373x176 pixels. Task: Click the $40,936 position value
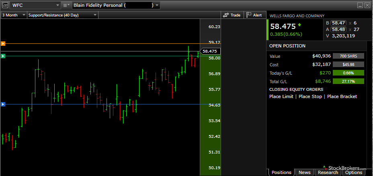point(322,56)
